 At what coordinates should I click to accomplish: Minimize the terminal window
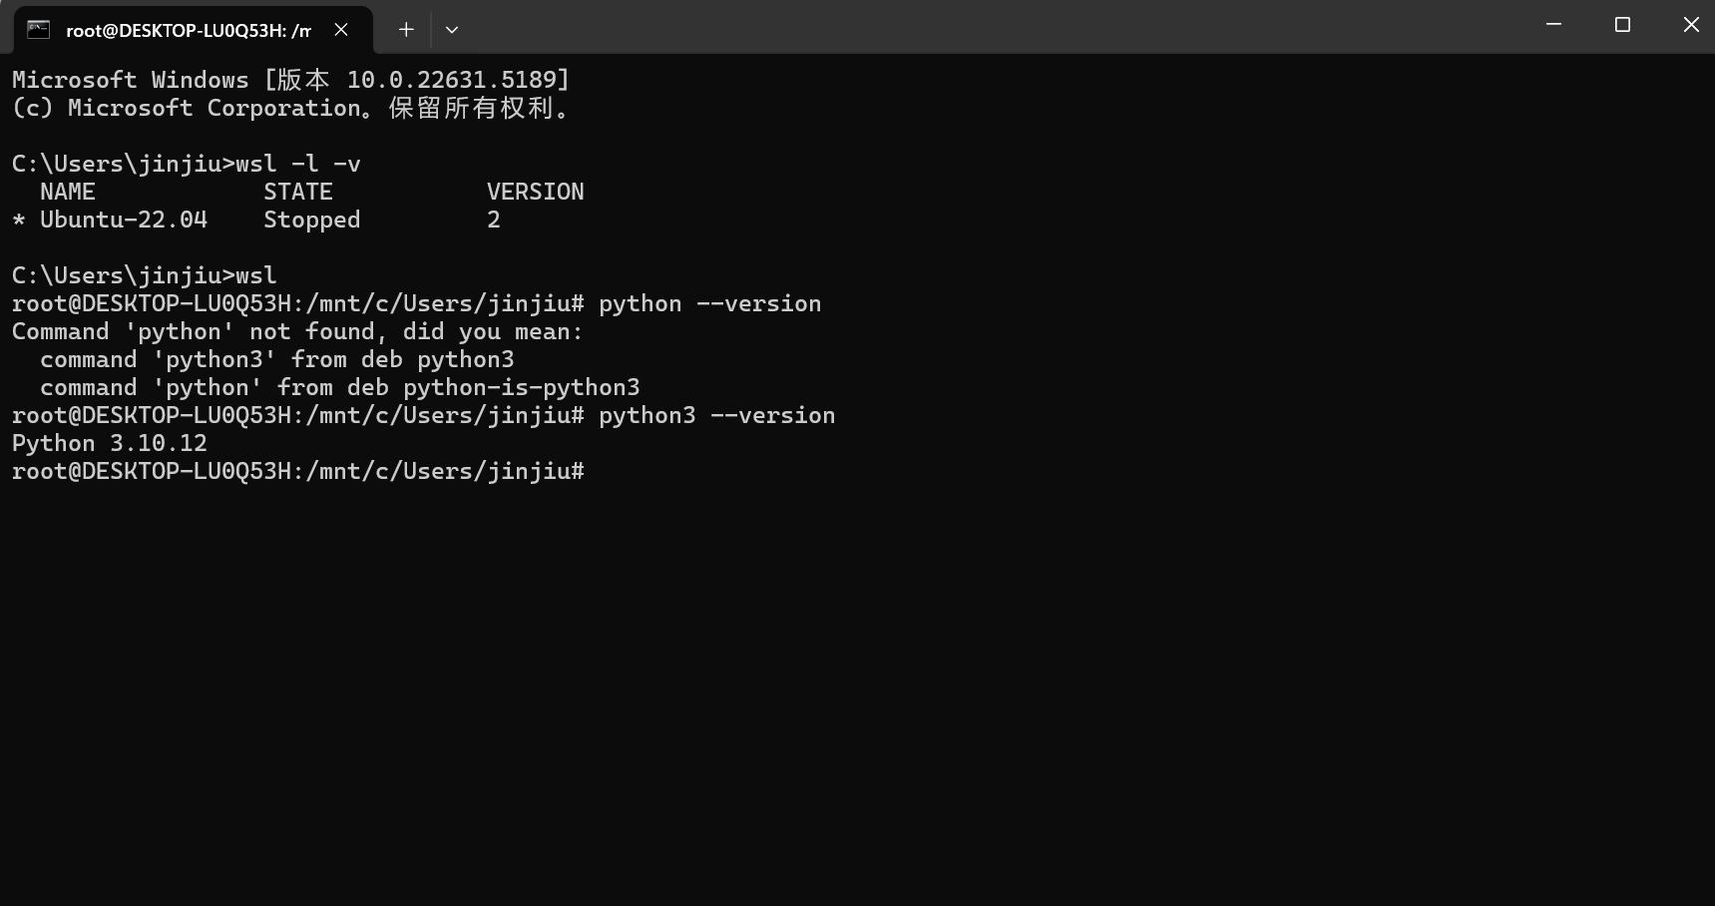click(x=1553, y=25)
